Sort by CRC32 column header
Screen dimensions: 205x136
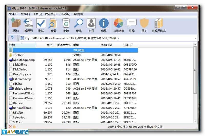[130, 45]
